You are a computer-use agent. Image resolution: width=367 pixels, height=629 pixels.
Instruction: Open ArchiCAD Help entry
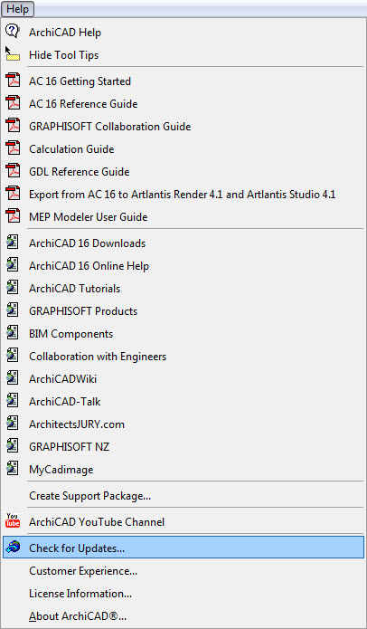183,32
